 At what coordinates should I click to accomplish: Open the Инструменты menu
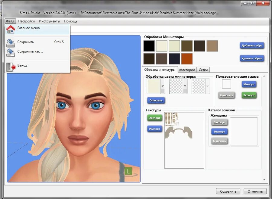tap(50, 21)
